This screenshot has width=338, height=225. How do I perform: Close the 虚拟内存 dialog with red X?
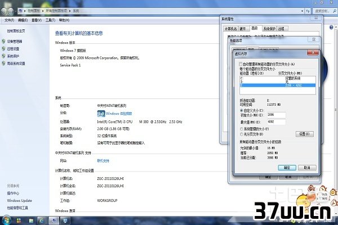(313, 53)
